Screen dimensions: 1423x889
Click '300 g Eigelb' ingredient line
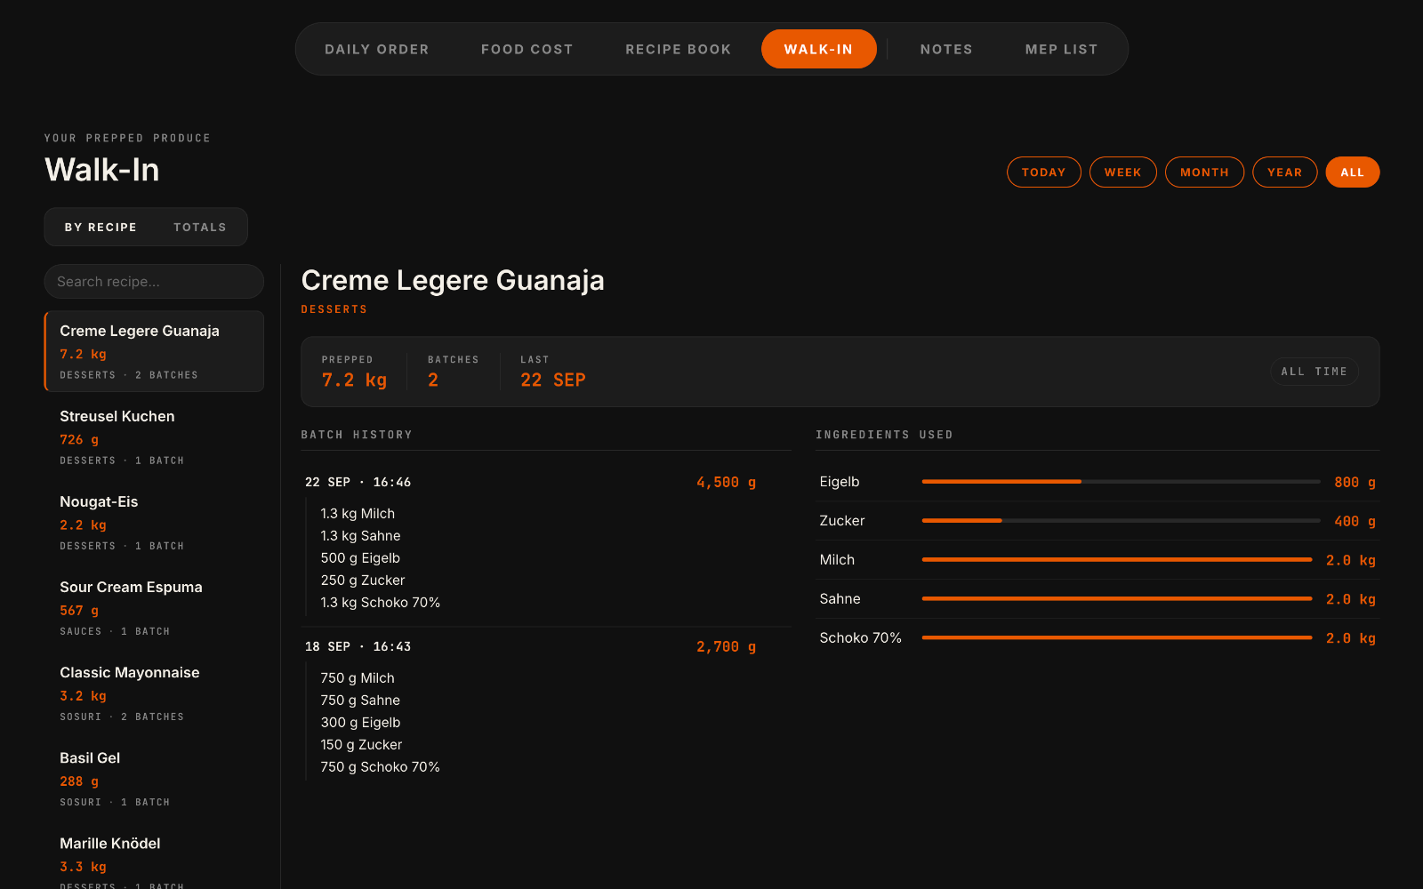(x=360, y=723)
